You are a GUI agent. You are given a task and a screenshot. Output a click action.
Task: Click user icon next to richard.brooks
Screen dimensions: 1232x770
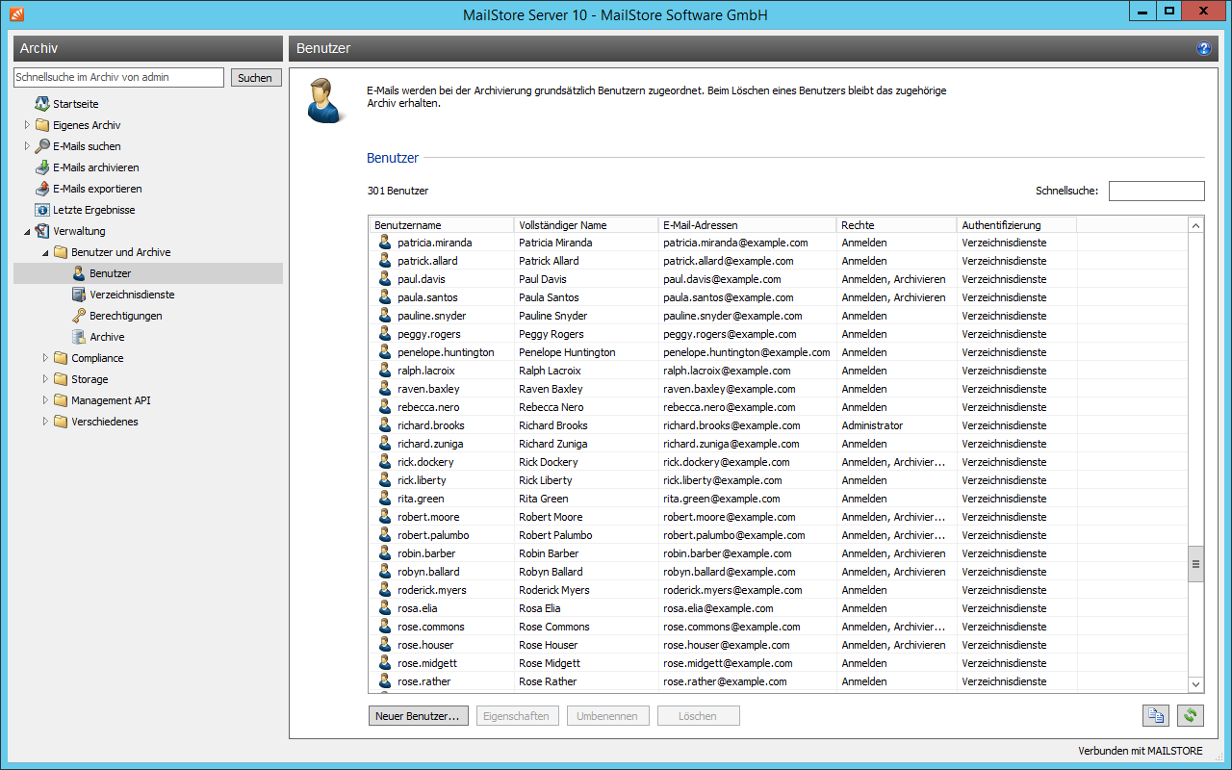[x=384, y=425]
